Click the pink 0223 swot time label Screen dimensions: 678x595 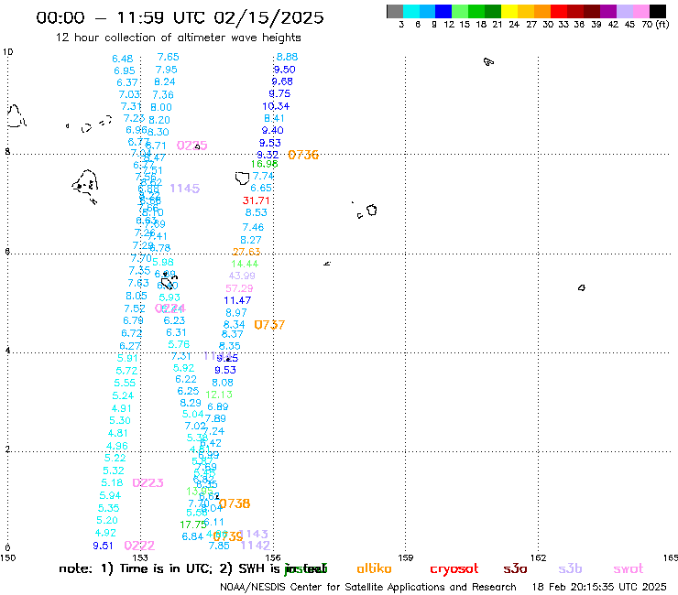[x=148, y=482]
